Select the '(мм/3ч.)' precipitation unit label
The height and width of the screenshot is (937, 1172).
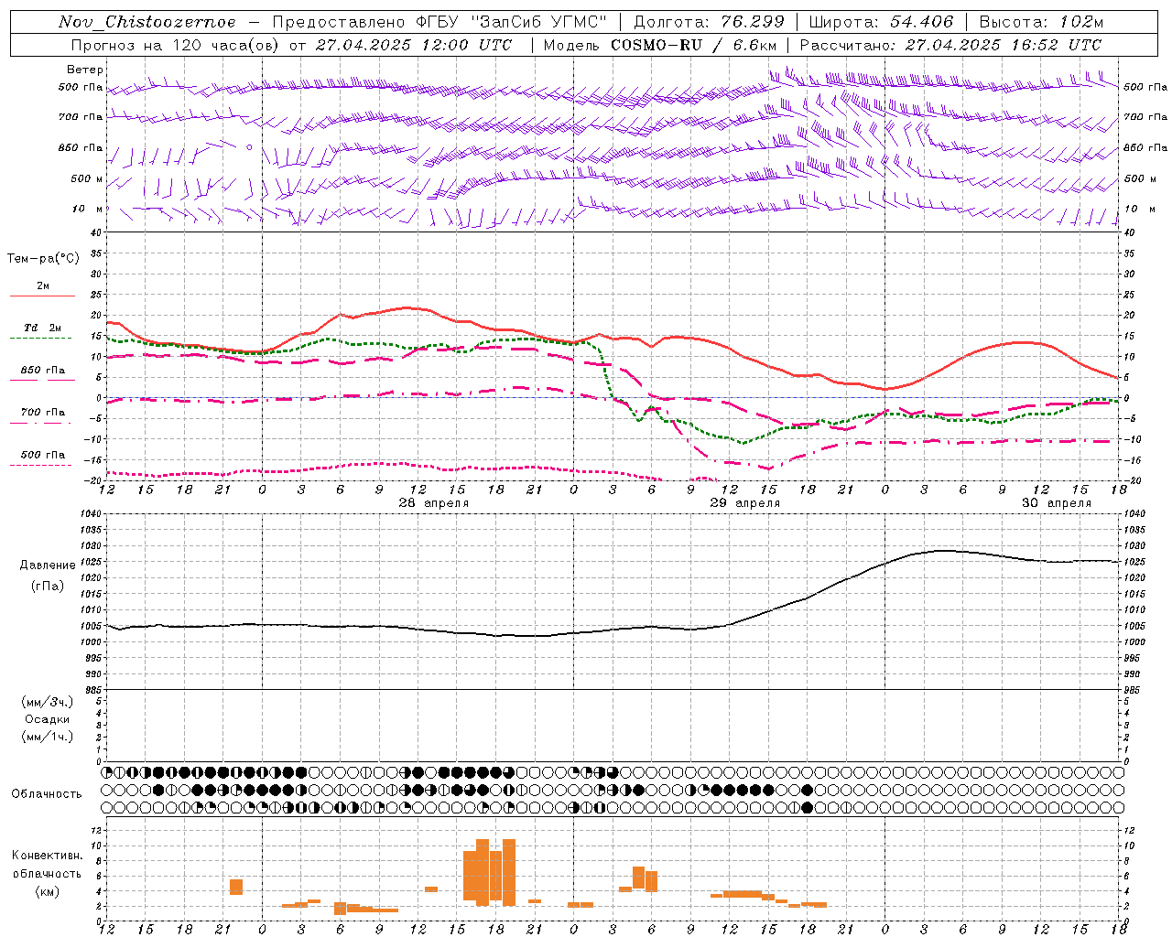(48, 702)
